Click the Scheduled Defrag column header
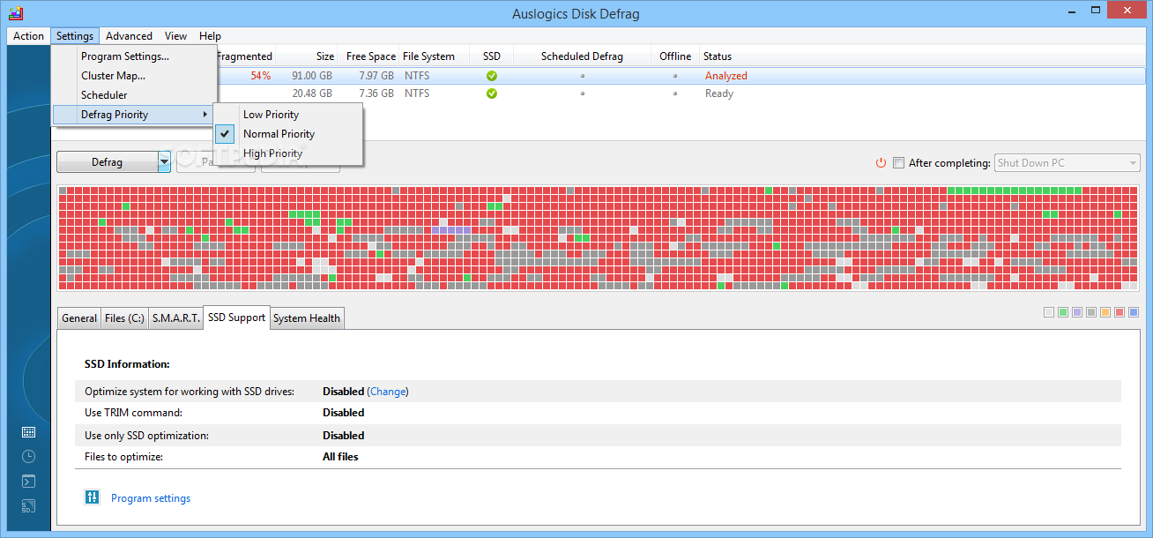The height and width of the screenshot is (538, 1153). 582,56
